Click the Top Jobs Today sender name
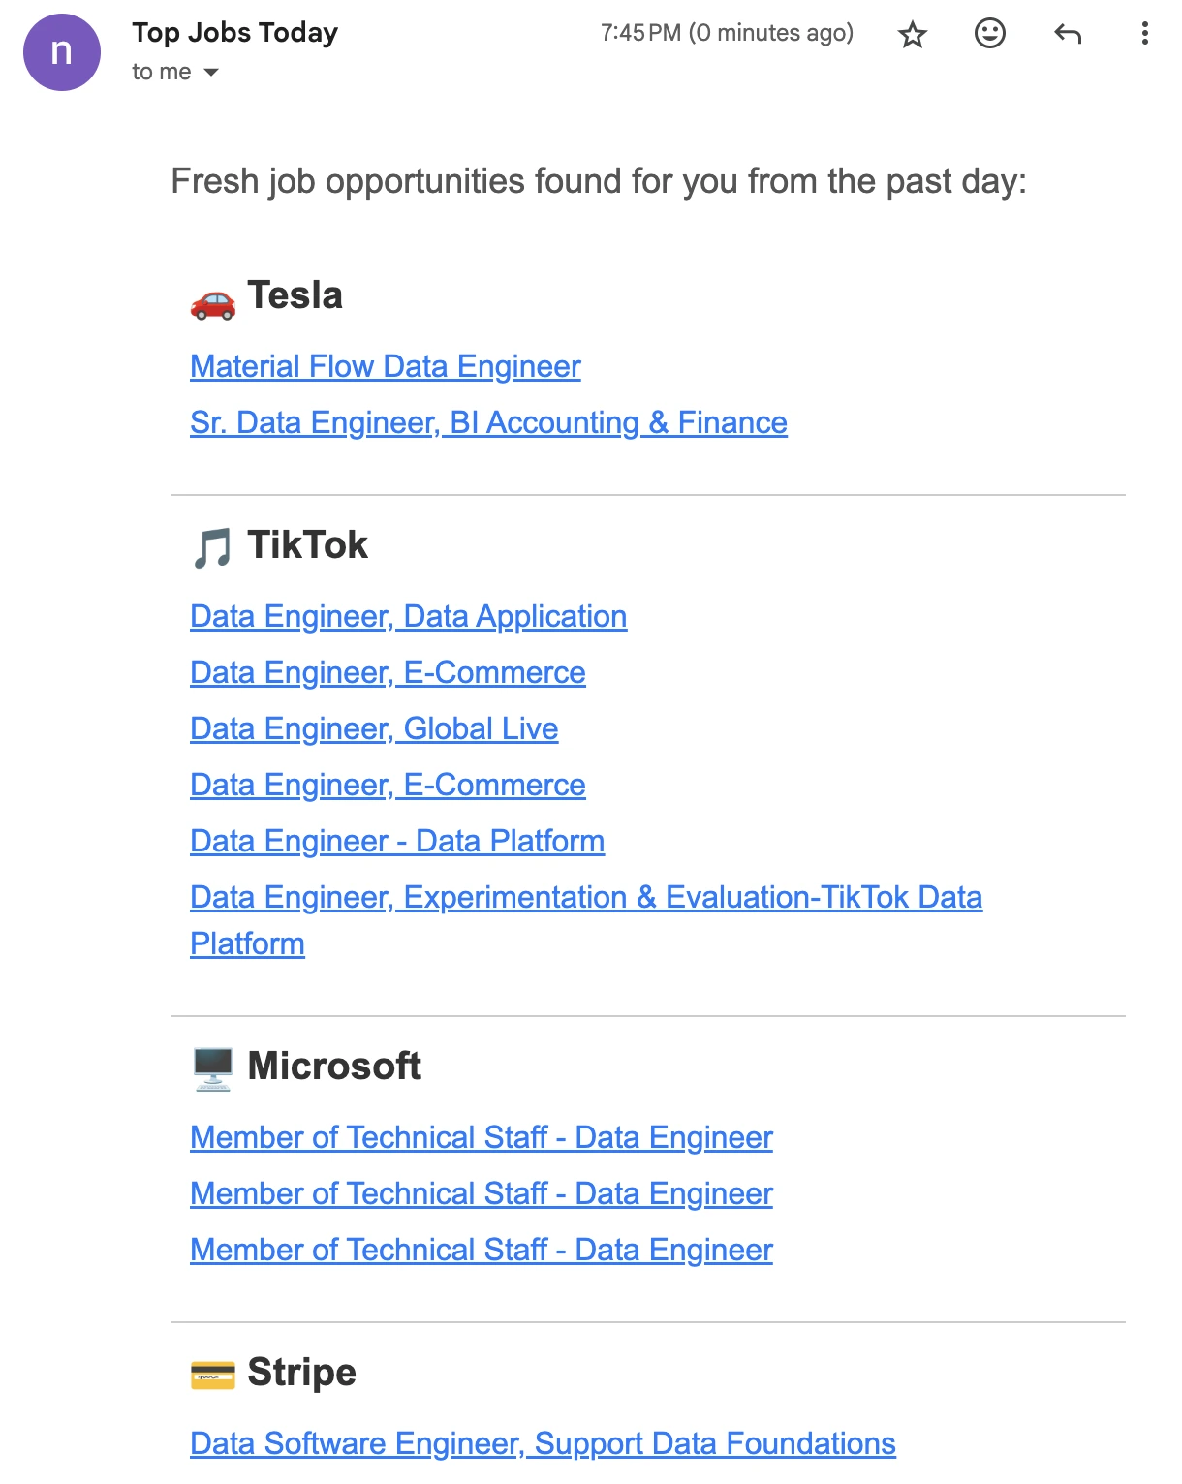Viewport: 1182px width, 1484px height. [x=234, y=32]
